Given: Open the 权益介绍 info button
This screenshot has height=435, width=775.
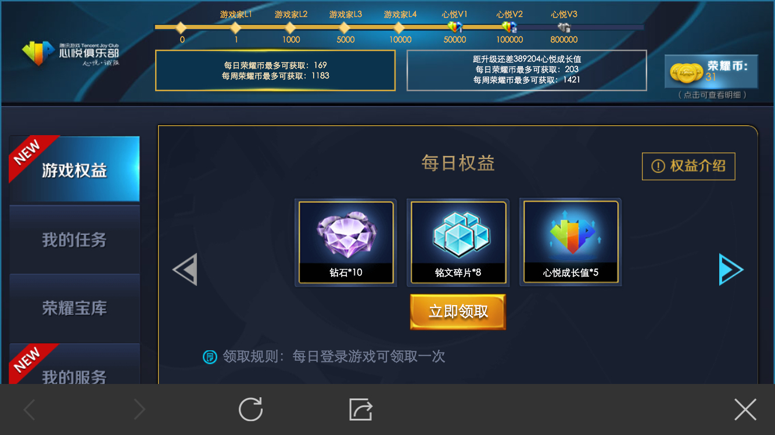Looking at the screenshot, I should tap(688, 166).
